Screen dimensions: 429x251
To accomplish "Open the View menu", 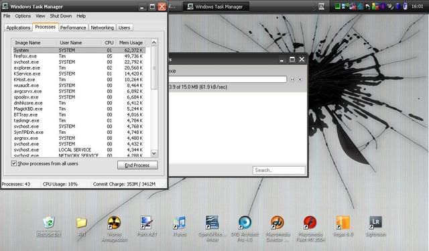I will click(x=40, y=16).
